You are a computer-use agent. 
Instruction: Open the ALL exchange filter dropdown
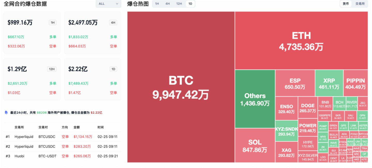pyautogui.click(x=108, y=4)
